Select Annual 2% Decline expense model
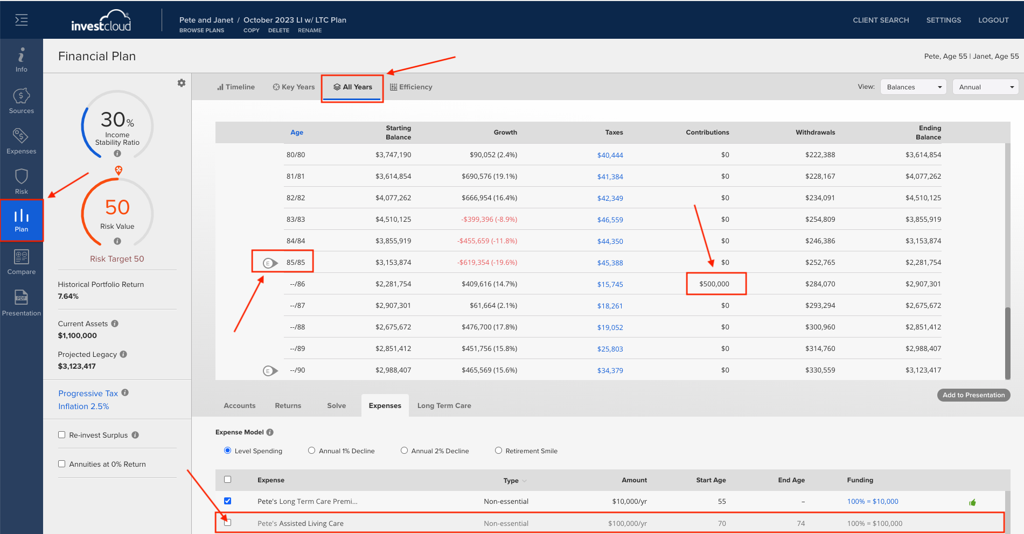Image resolution: width=1024 pixels, height=534 pixels. pos(404,451)
